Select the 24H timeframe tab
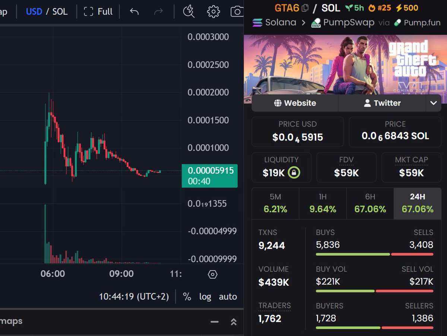This screenshot has width=447, height=336. point(418,203)
